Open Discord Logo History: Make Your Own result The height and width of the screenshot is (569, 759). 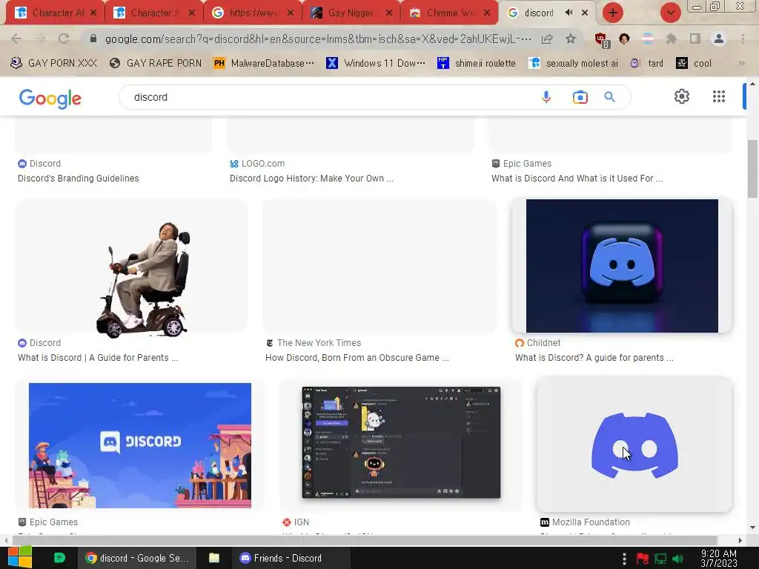[311, 179]
